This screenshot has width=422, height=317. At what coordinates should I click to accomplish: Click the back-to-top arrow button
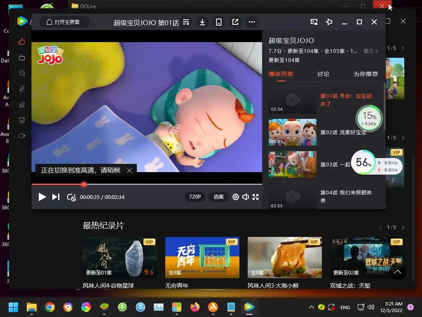tap(398, 272)
